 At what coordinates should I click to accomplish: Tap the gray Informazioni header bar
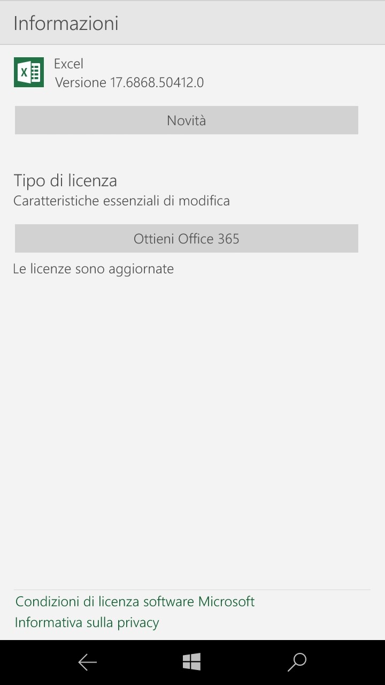coord(192,22)
